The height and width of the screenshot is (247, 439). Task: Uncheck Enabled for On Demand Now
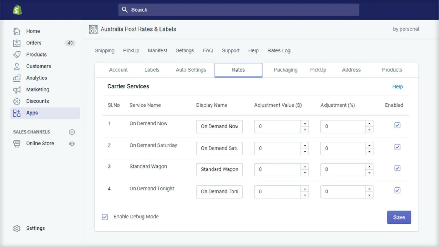click(x=397, y=125)
